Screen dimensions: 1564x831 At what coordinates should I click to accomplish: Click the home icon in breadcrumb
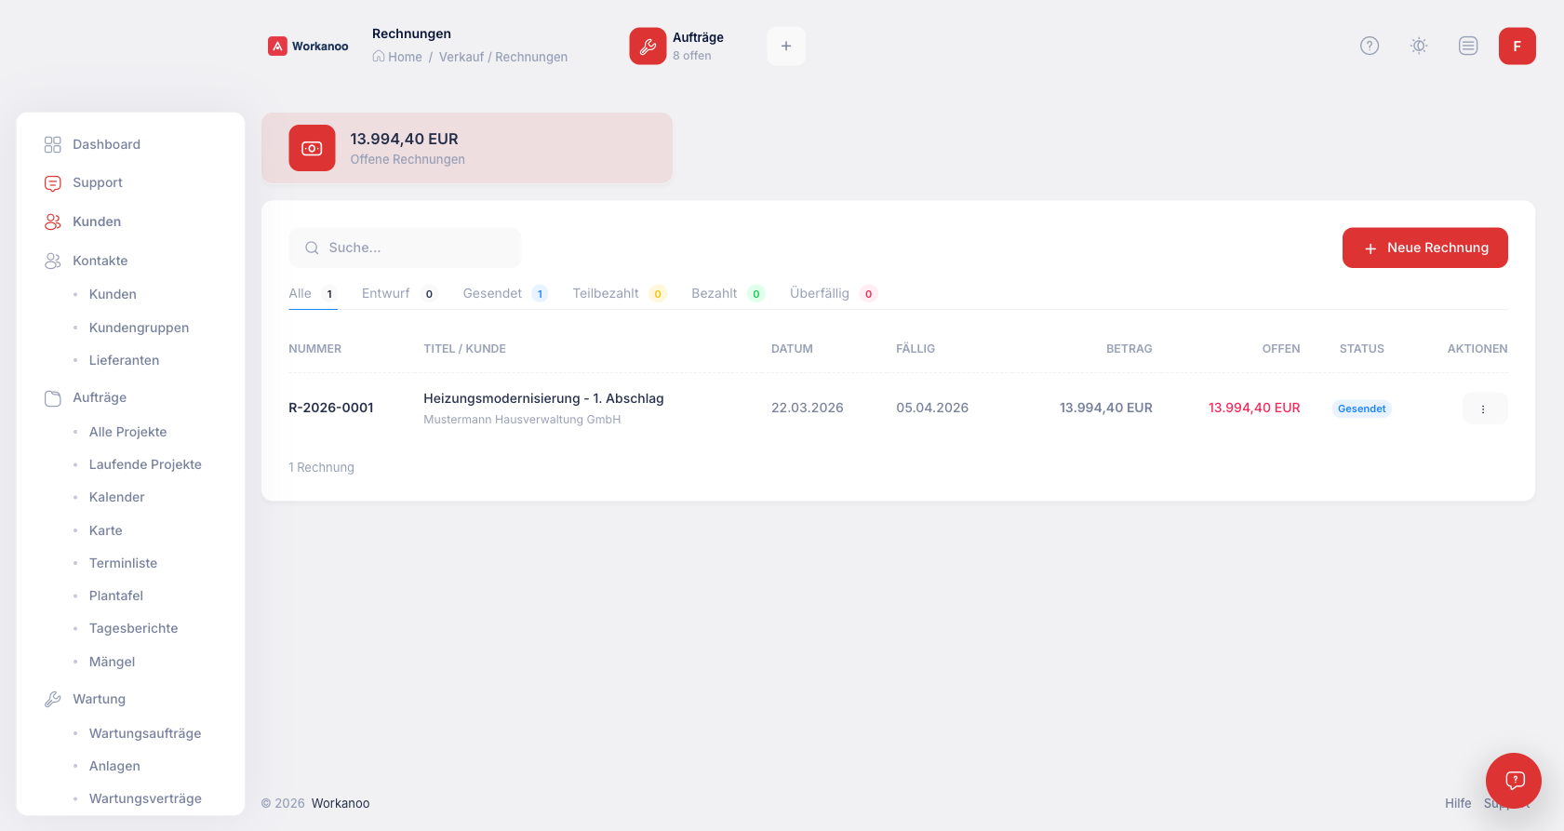coord(379,56)
